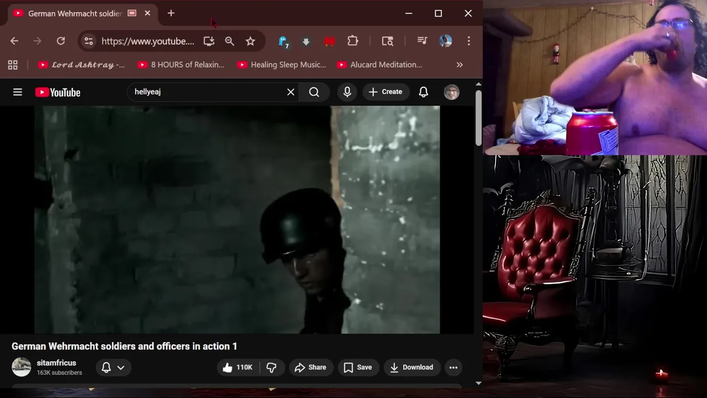Image resolution: width=707 pixels, height=398 pixels.
Task: Open the subscription notification bell dropdown
Action: (x=113, y=368)
